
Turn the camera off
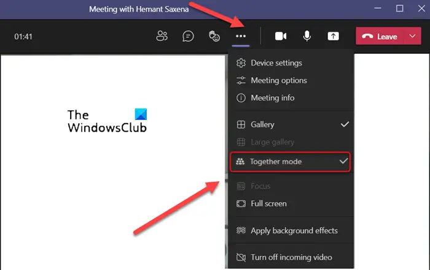281,36
